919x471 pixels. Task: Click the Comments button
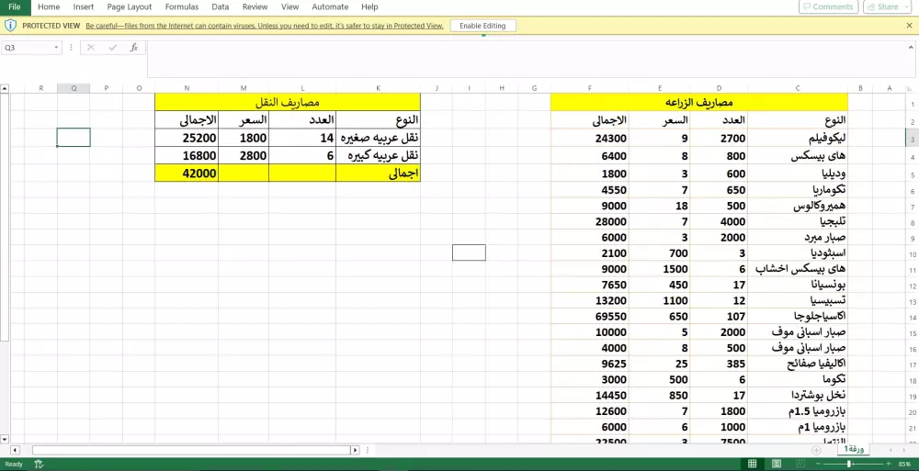tap(828, 7)
